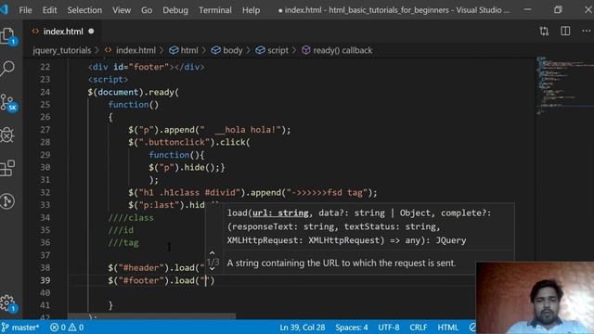The width and height of the screenshot is (594, 334).
Task: Open Source Control view with 5K badge
Action: click(x=8, y=102)
